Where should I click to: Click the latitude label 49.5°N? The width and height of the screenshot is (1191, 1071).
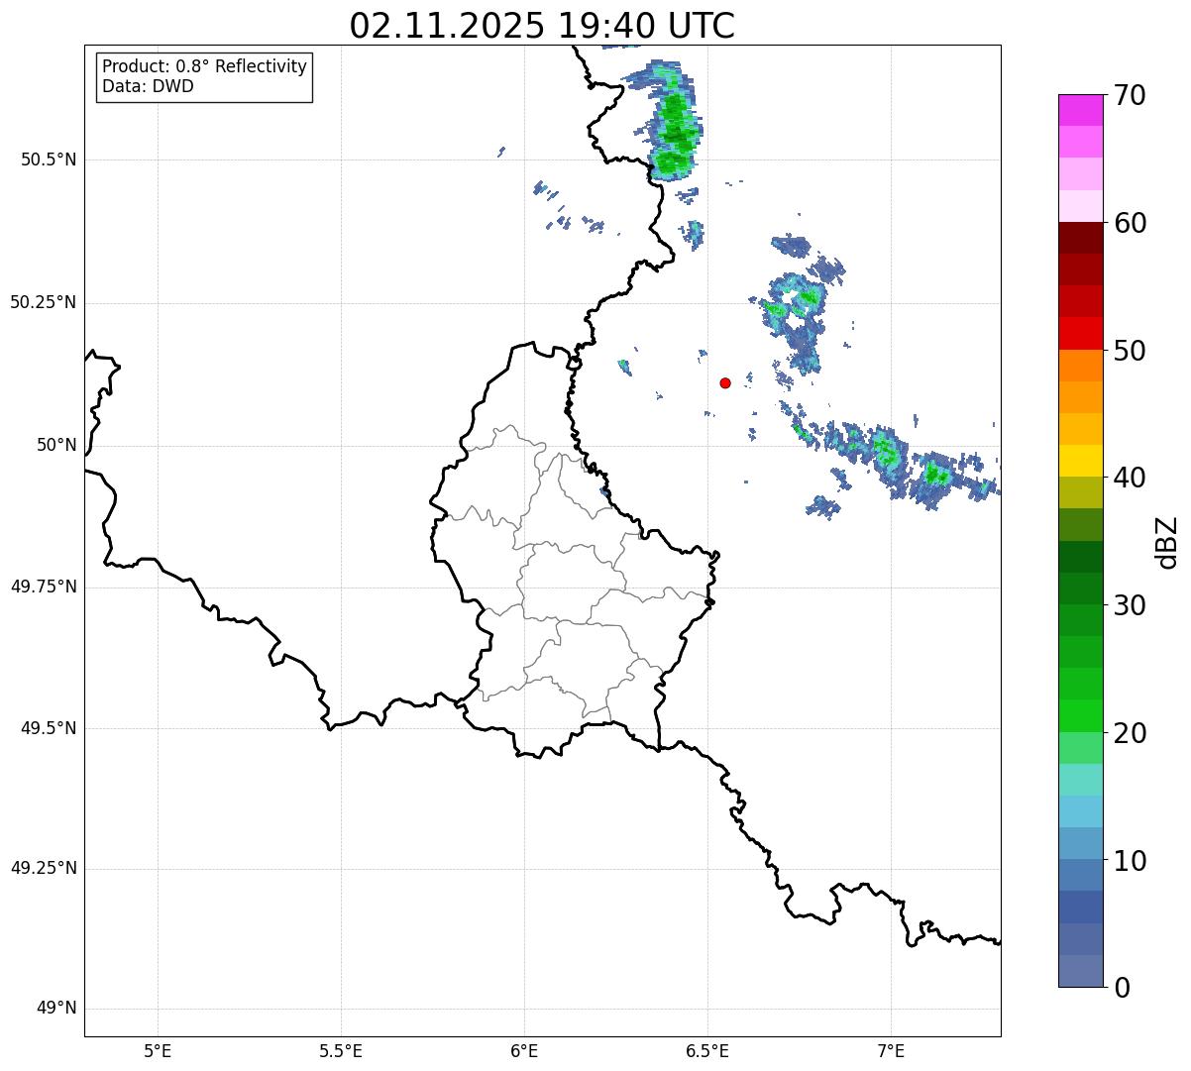pyautogui.click(x=49, y=728)
